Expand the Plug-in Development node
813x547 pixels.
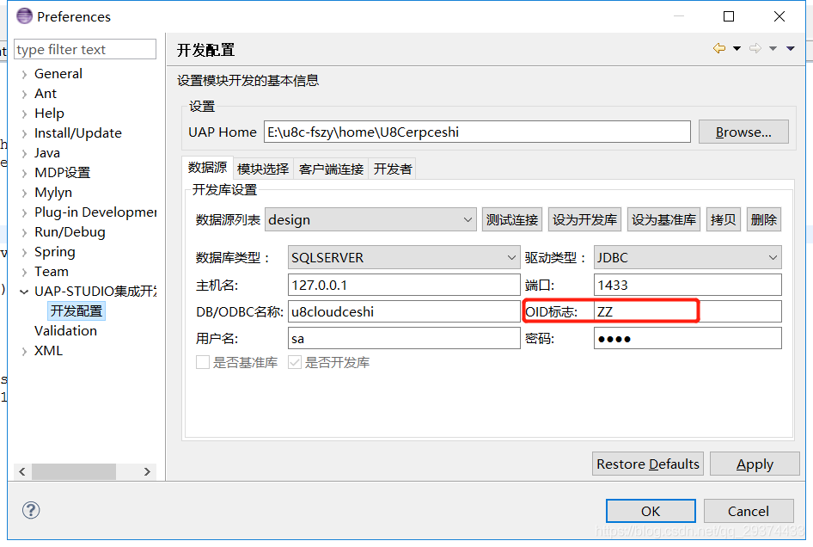click(24, 212)
